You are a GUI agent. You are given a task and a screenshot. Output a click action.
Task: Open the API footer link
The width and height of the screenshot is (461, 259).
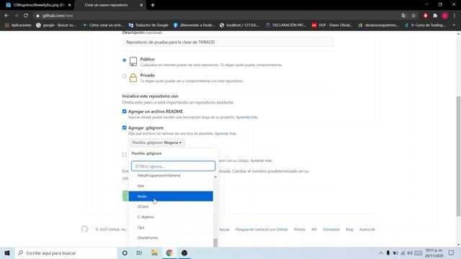(314, 230)
